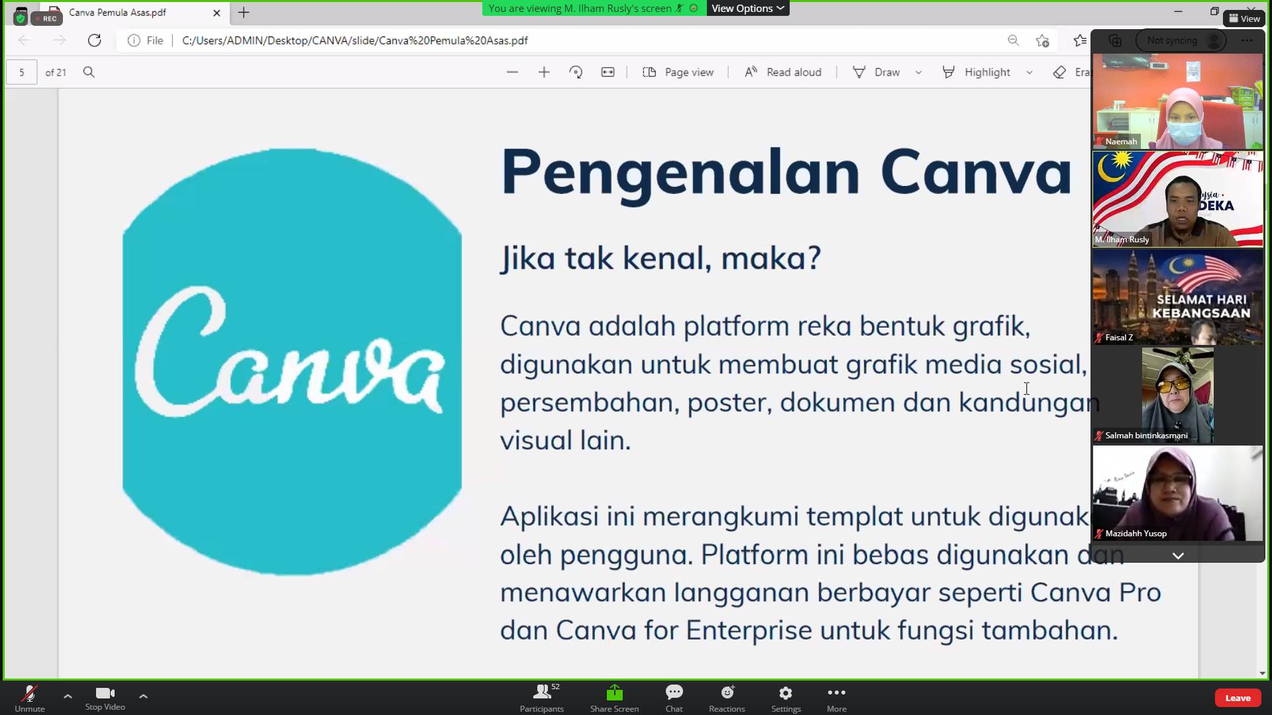The width and height of the screenshot is (1272, 715).
Task: Open View Options dropdown
Action: pyautogui.click(x=748, y=8)
